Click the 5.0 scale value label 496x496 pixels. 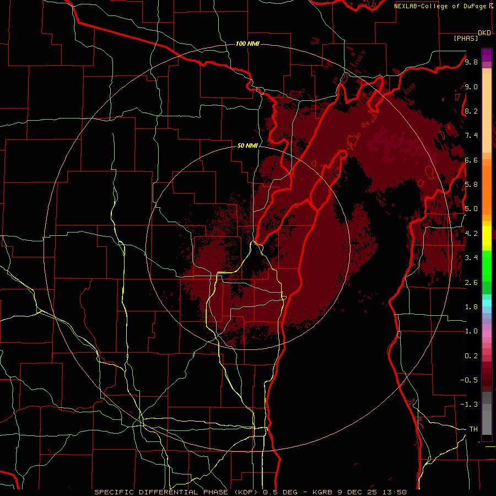(471, 209)
